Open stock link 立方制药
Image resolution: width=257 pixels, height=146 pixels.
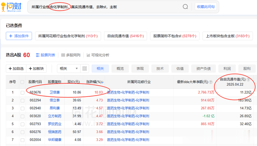55,116
